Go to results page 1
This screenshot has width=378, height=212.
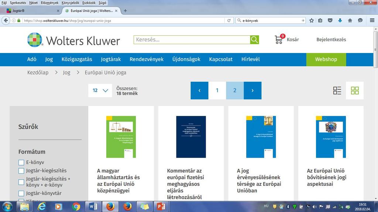point(217,91)
